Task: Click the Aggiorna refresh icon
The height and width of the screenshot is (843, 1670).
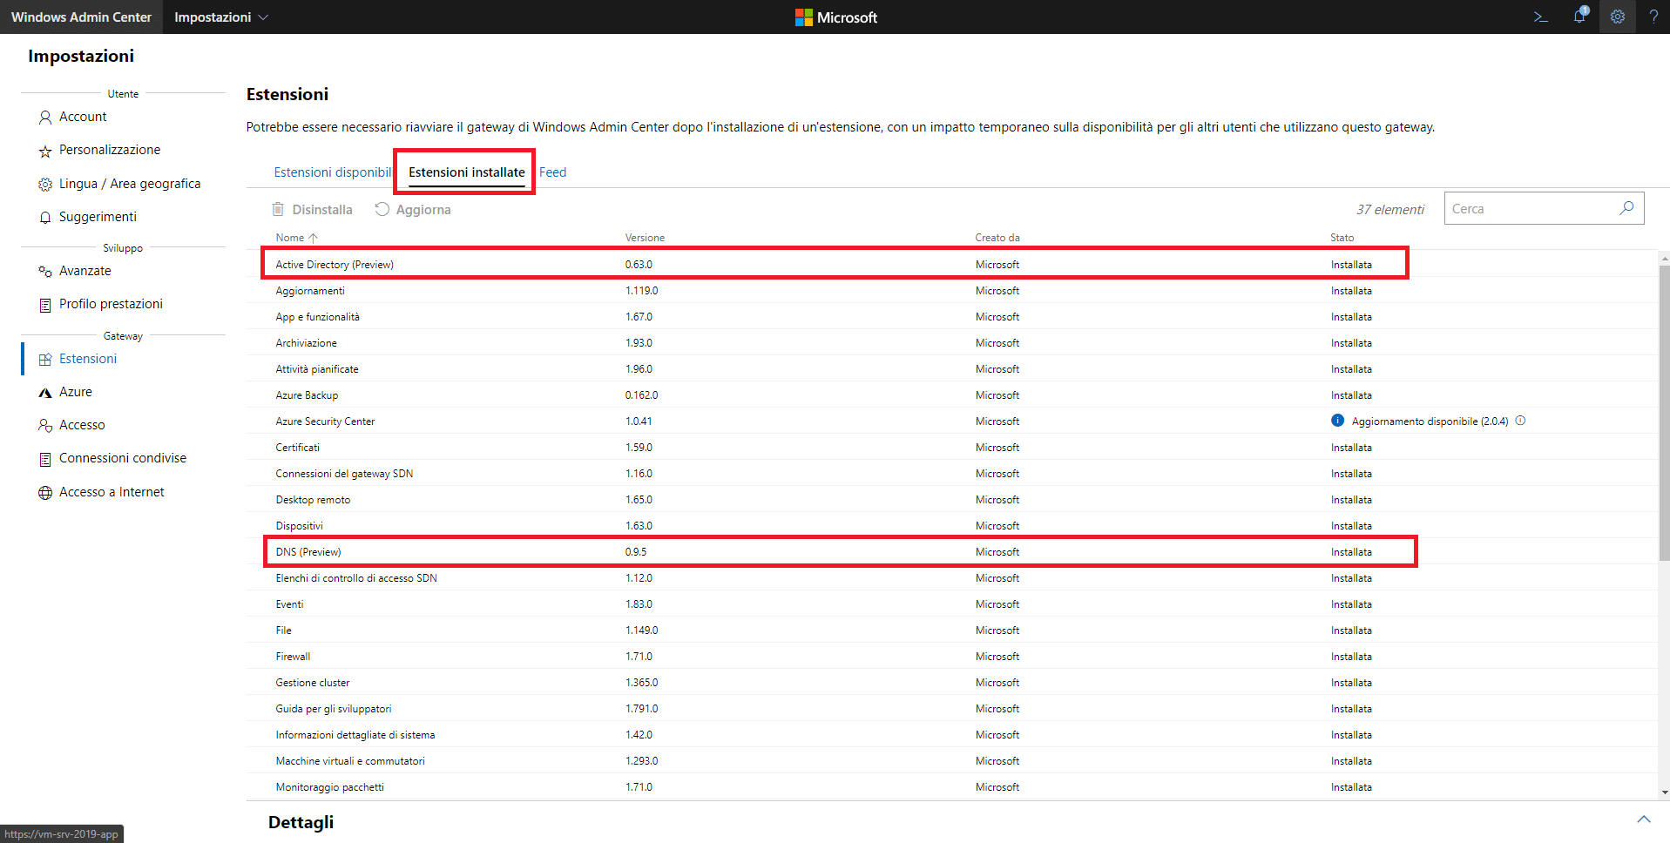Action: (x=382, y=209)
